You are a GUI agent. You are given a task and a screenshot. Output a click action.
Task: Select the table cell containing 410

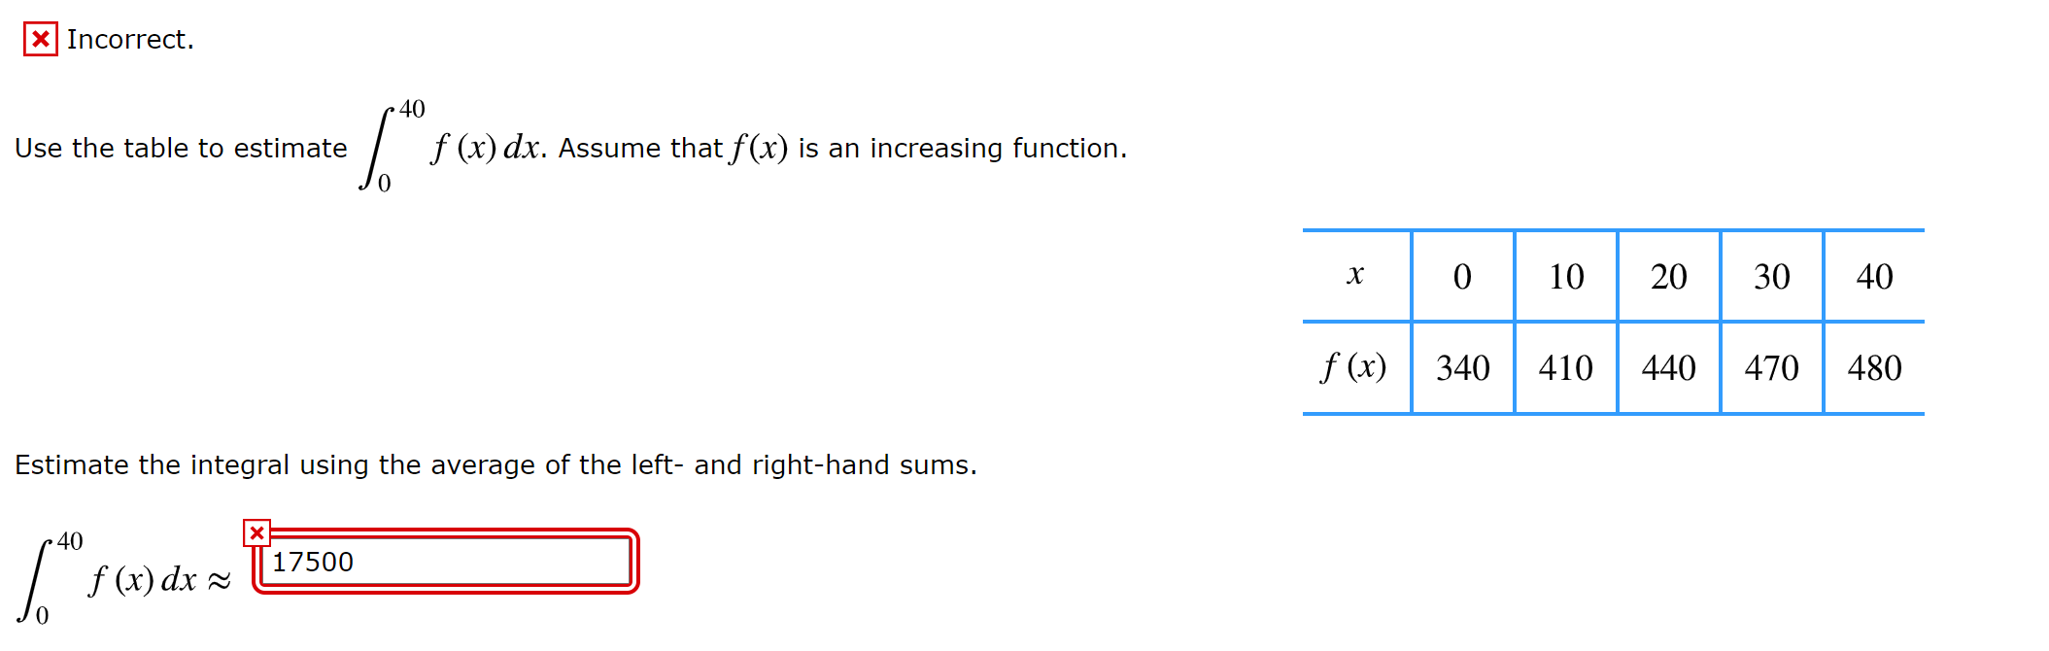coord(1565,367)
